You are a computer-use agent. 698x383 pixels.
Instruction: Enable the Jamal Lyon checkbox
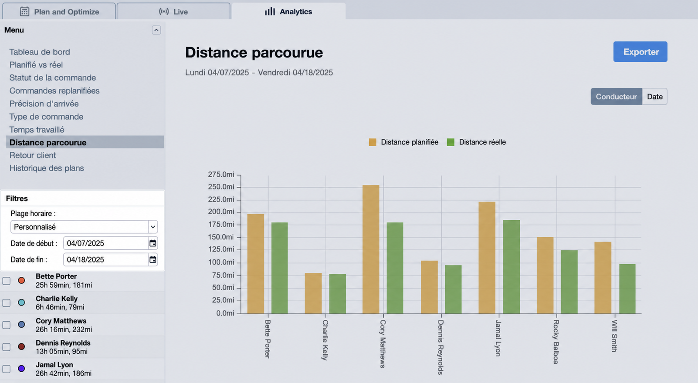(7, 369)
